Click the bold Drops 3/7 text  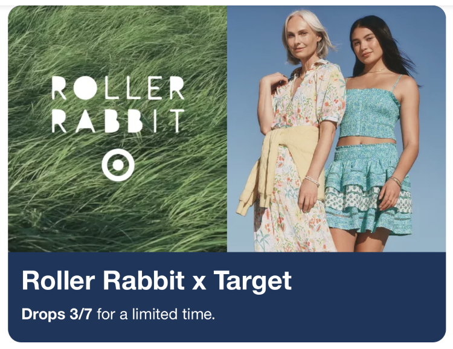(57, 314)
